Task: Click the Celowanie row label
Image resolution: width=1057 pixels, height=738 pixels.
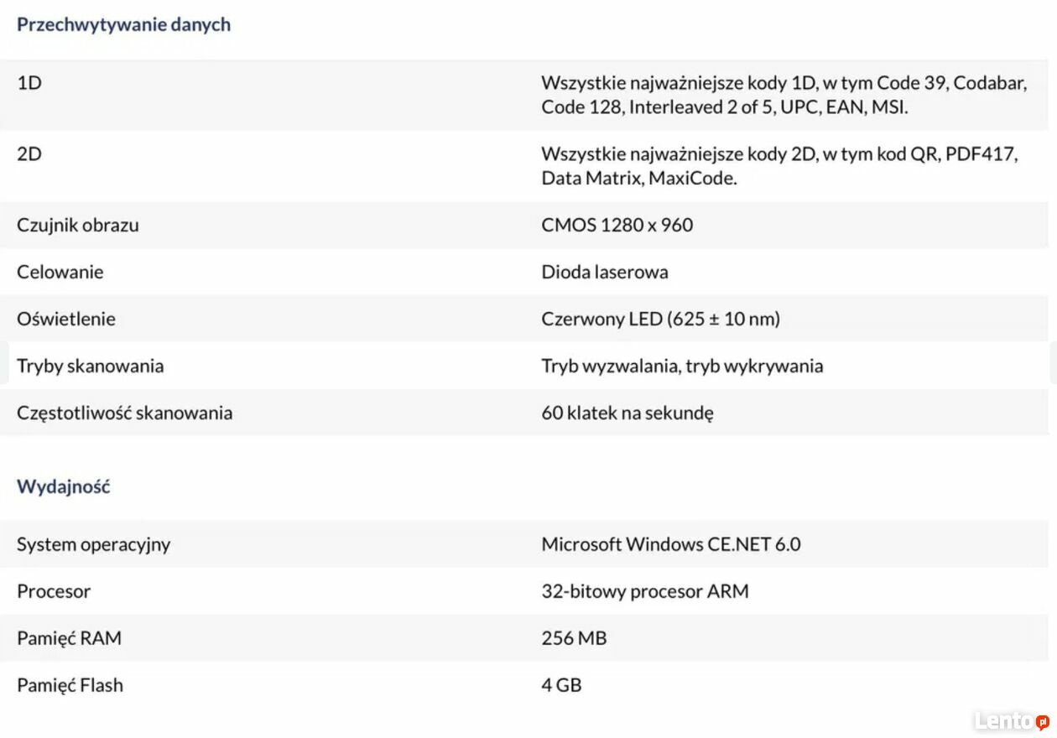Action: 60,272
